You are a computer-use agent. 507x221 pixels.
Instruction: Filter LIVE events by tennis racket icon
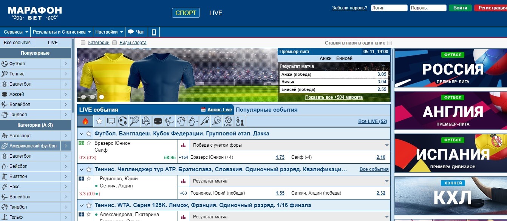pos(134,121)
